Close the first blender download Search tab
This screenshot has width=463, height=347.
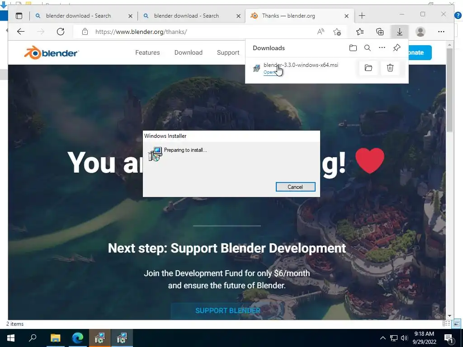point(130,16)
